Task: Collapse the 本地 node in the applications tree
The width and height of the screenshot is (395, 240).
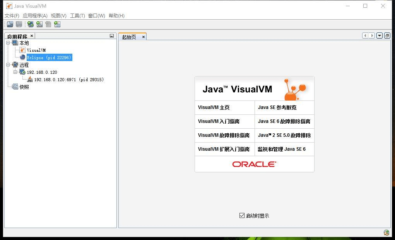Action: 9,43
